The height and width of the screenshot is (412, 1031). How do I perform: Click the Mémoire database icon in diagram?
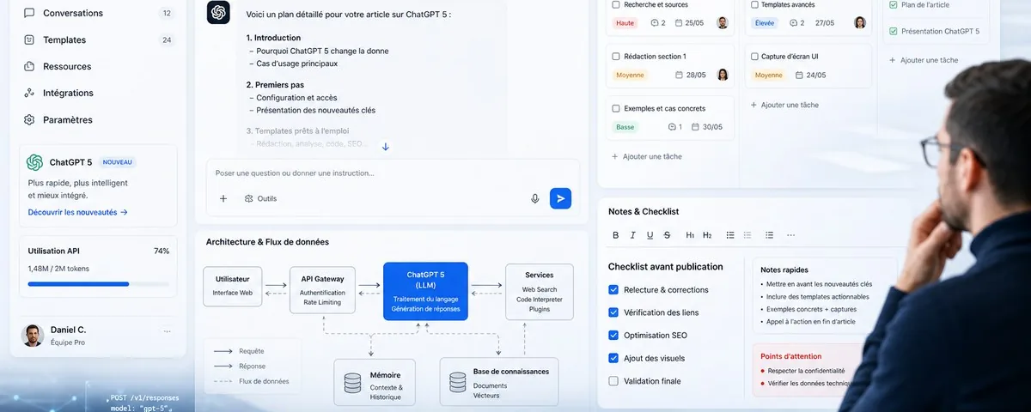pos(352,383)
